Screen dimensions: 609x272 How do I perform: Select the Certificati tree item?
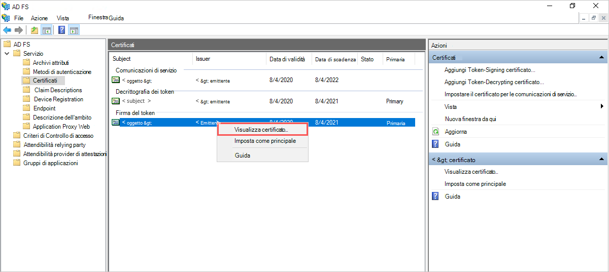click(x=45, y=81)
